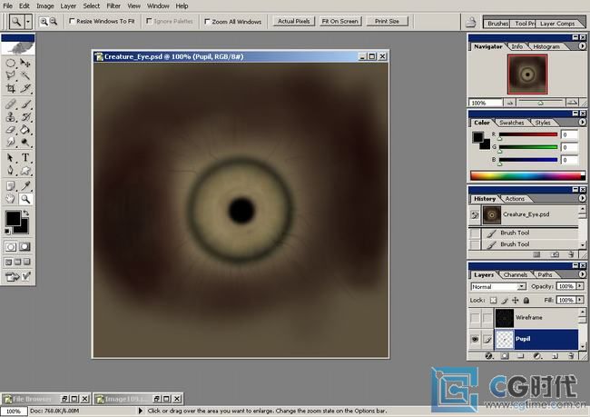Screen dimensions: 590x417
Task: Hide the Pupil layer eye icon
Action: tap(475, 339)
